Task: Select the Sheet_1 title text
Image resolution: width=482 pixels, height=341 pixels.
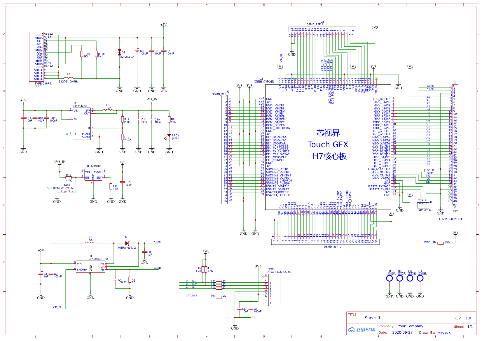Action: pyautogui.click(x=372, y=318)
